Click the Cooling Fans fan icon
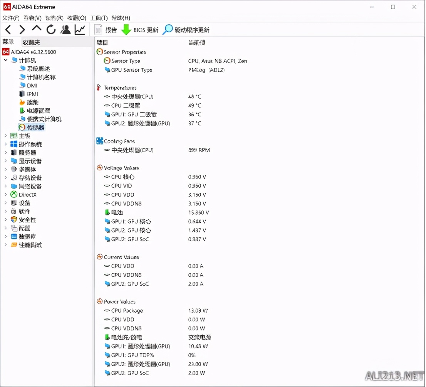 coord(100,141)
